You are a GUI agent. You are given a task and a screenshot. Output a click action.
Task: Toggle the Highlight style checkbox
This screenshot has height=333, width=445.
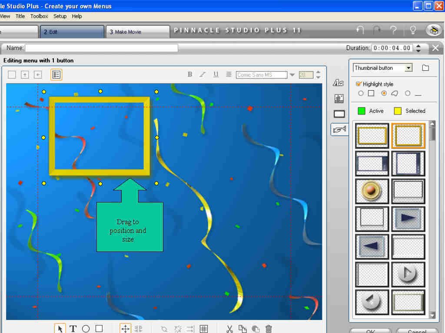(359, 84)
